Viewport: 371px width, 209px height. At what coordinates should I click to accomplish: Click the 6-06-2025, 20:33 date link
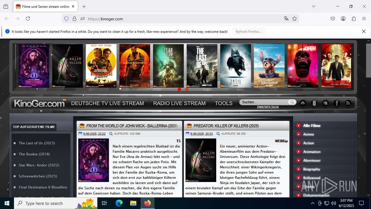pyautogui.click(x=201, y=134)
